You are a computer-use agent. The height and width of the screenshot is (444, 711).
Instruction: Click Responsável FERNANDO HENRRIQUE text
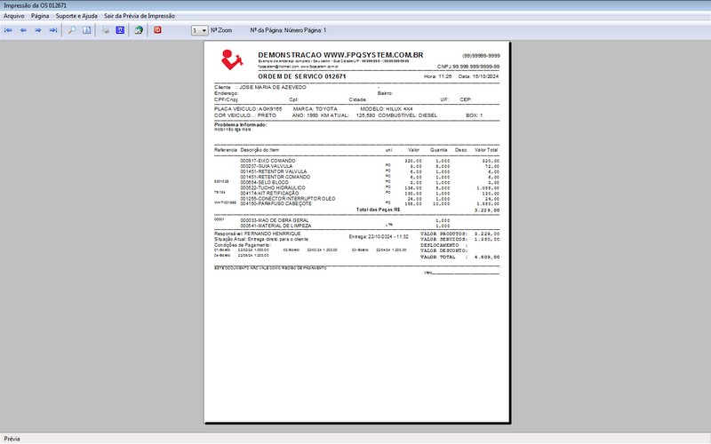pos(258,234)
